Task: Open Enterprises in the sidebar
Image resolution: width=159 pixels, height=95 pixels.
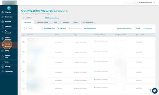Action: pyautogui.click(x=9, y=17)
